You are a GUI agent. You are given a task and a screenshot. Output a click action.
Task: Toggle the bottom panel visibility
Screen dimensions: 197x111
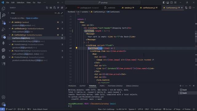click(x=168, y=2)
